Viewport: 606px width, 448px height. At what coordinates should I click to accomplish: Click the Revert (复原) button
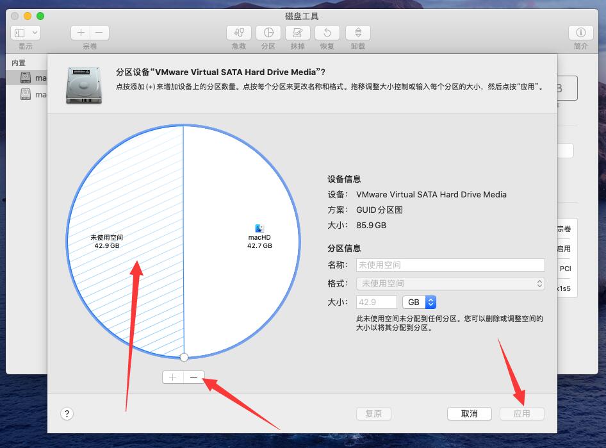(x=373, y=414)
